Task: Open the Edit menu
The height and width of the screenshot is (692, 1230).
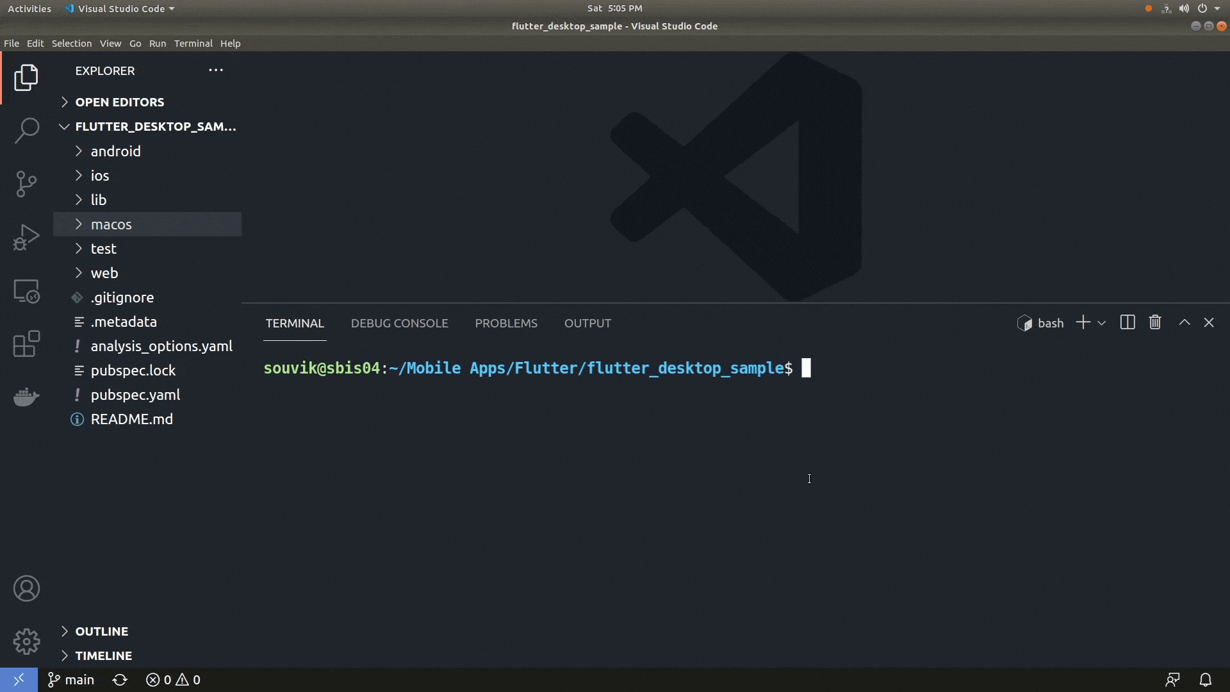Action: [35, 44]
